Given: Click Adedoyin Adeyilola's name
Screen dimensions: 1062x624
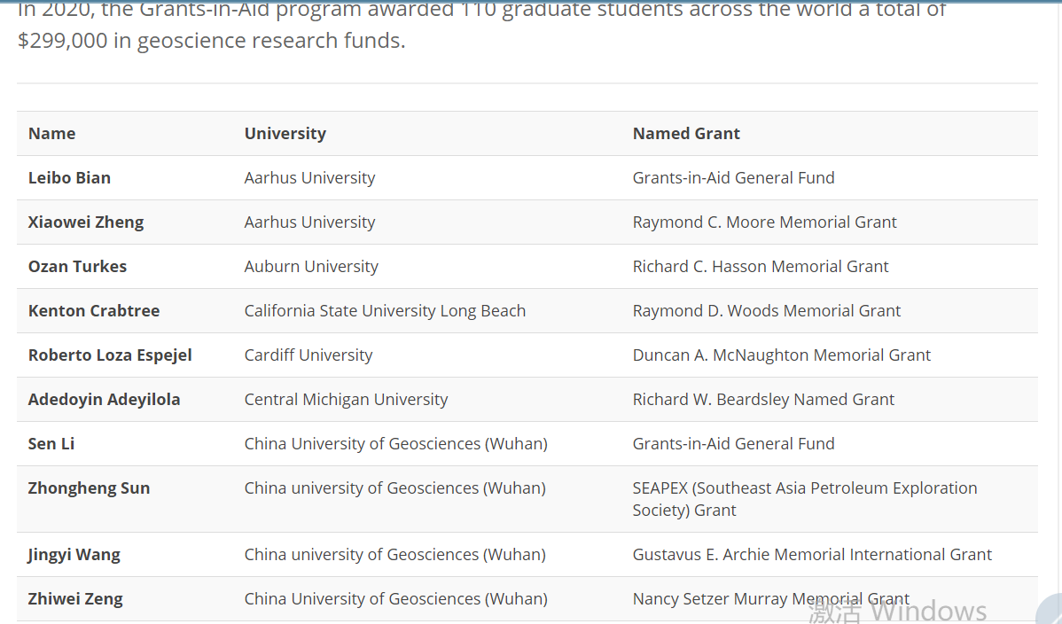Looking at the screenshot, I should coord(104,400).
